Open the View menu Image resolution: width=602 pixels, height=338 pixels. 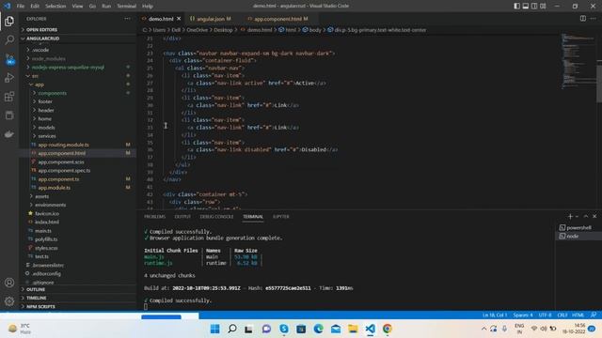coord(77,7)
